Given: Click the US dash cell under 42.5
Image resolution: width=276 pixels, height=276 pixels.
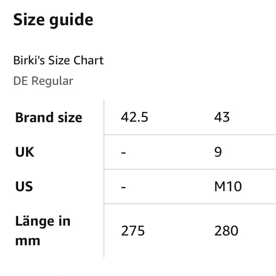Looking at the screenshot, I should (123, 187).
